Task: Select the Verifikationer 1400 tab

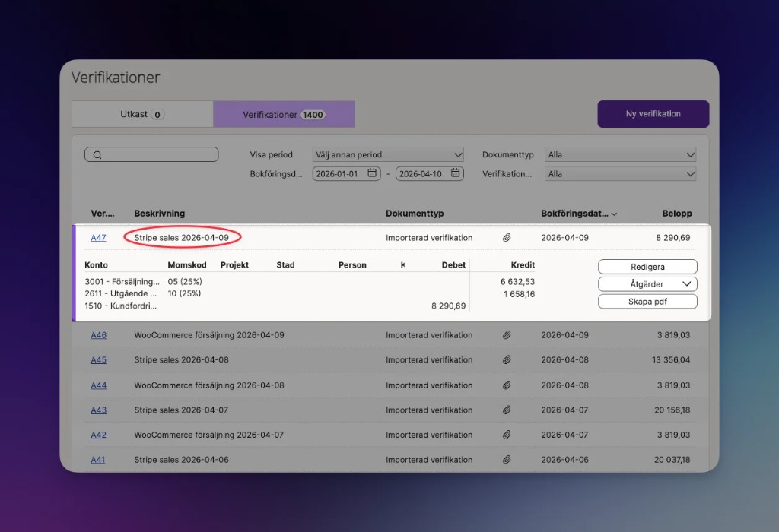Action: click(x=284, y=115)
